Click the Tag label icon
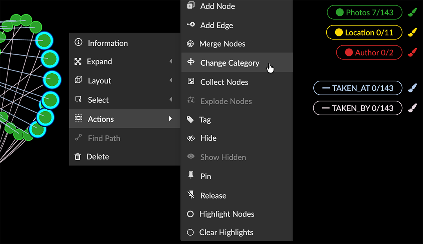 tap(190, 120)
